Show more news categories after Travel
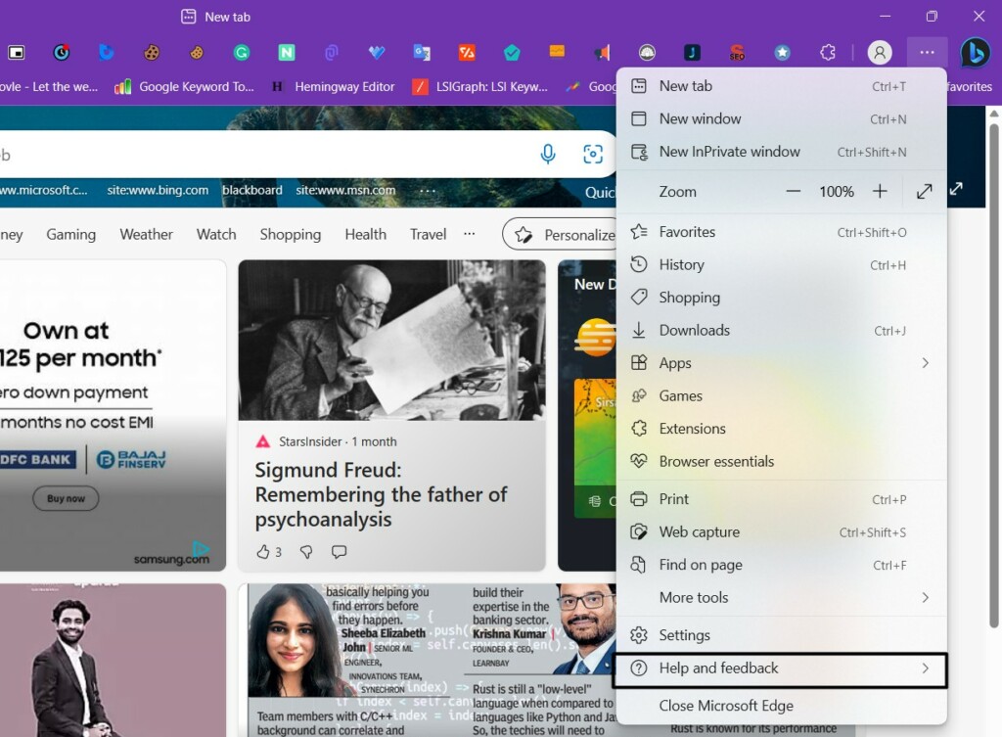 [x=469, y=234]
